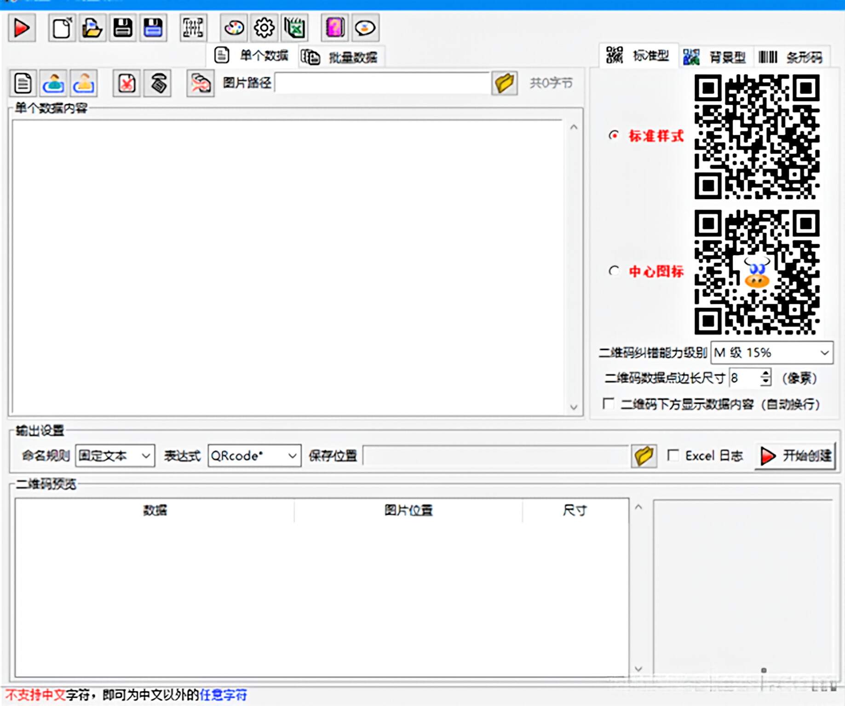Screen dimensions: 845x706
Task: Click the 共0字节 byte count text
Action: click(551, 83)
